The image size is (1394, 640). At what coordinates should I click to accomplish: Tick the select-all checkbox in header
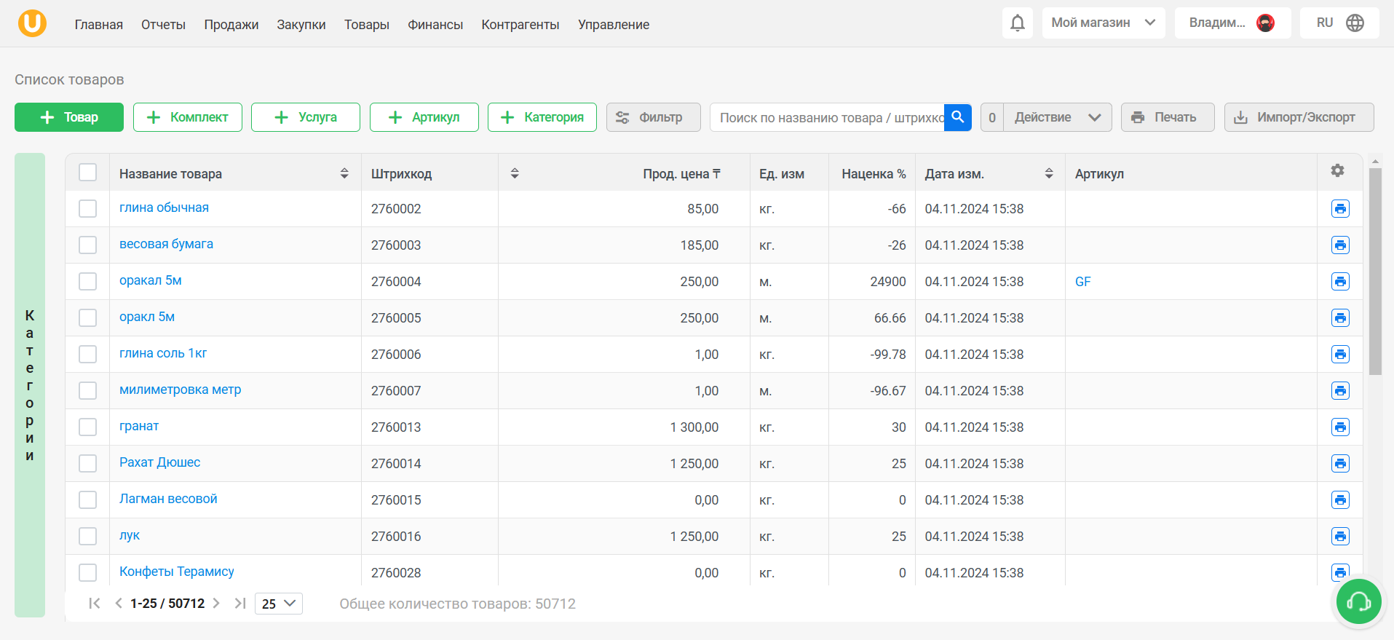[x=87, y=173]
